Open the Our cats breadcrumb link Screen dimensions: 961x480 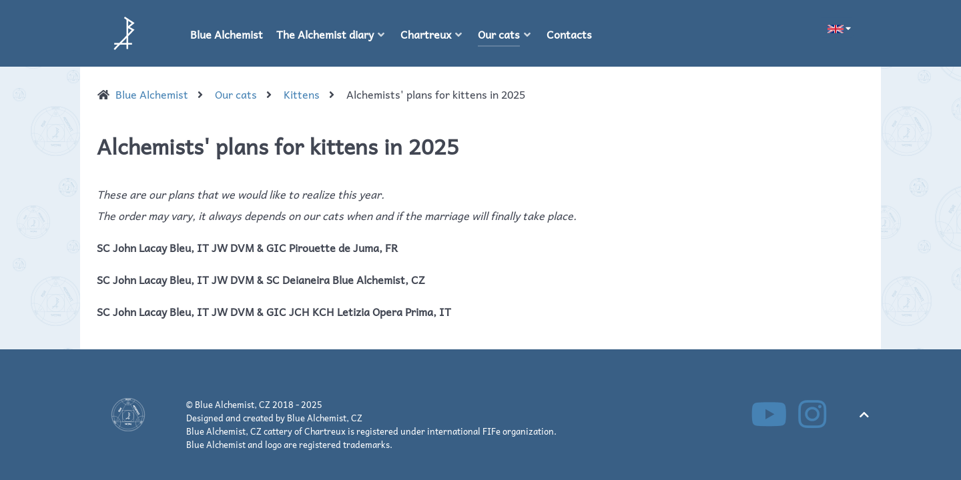point(236,95)
